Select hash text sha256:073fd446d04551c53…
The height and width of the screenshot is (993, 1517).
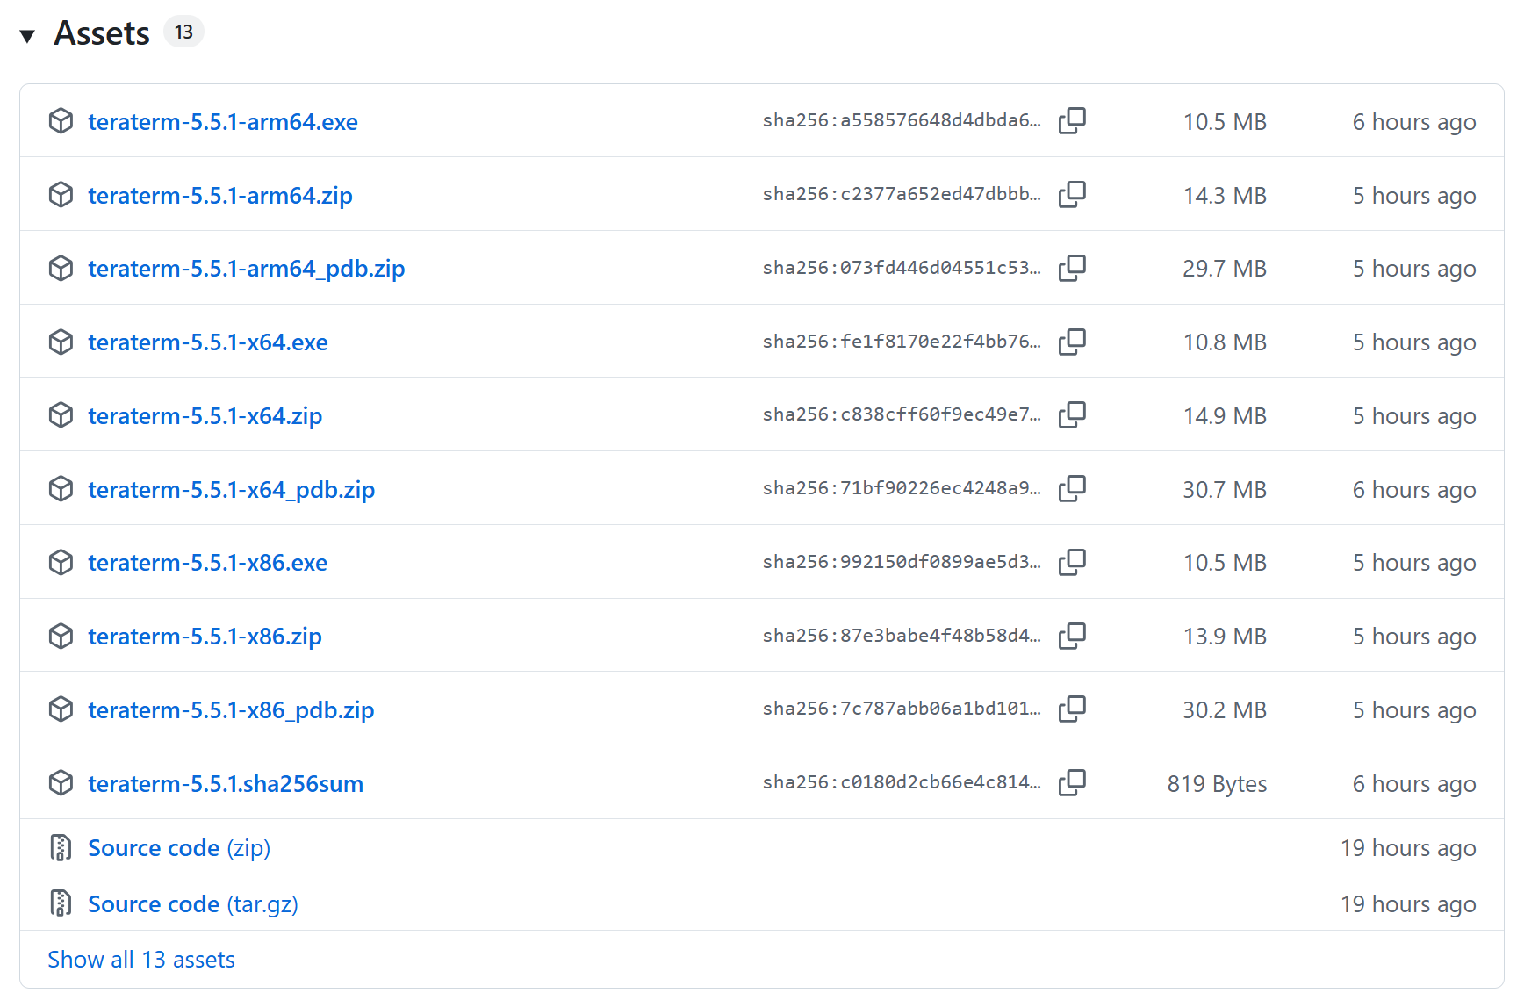(x=902, y=268)
